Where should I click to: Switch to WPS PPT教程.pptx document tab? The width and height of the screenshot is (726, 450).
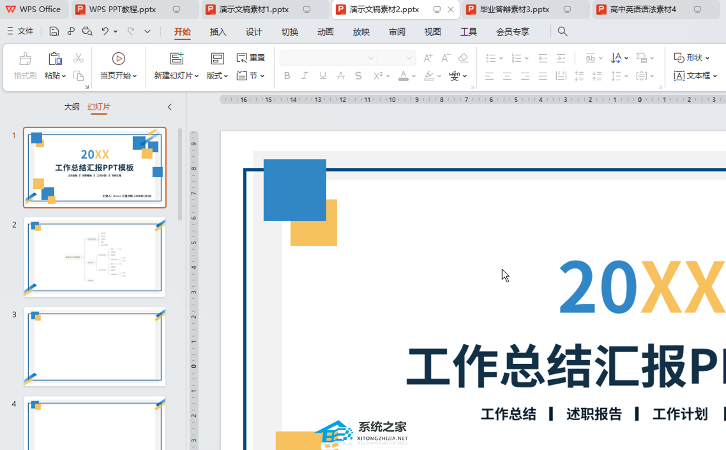click(134, 9)
